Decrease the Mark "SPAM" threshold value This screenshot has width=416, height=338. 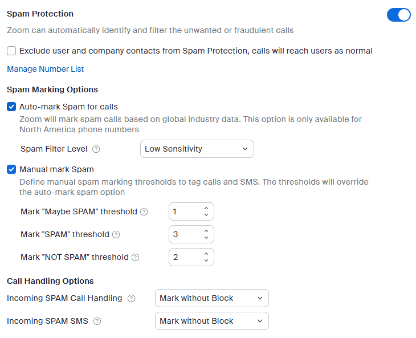(x=206, y=238)
